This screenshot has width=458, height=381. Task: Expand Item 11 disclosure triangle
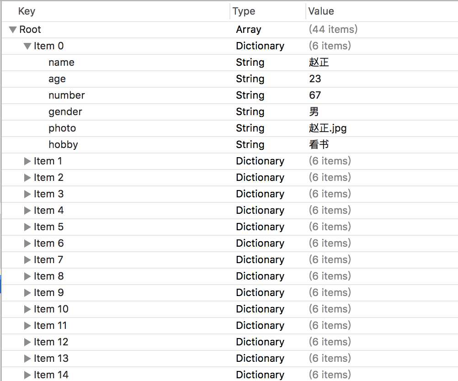click(x=27, y=326)
